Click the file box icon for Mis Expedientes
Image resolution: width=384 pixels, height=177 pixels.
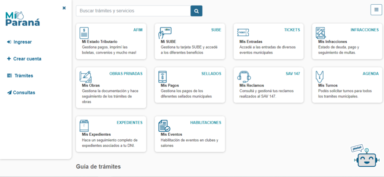[x=84, y=125]
